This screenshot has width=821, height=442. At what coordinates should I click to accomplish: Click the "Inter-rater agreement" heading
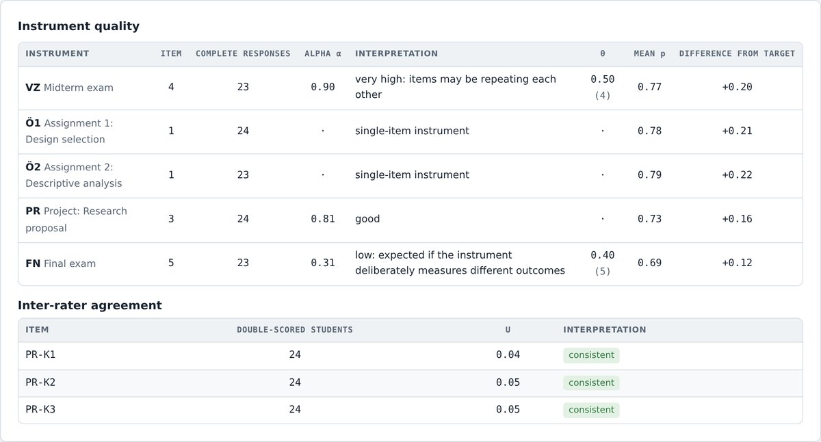[x=90, y=305]
